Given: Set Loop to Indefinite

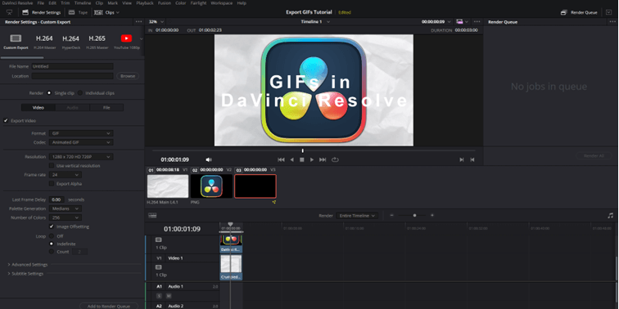Looking at the screenshot, I should tap(52, 244).
